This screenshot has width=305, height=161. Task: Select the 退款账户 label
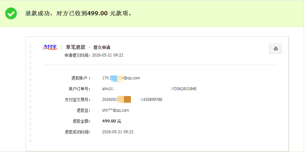tap(81, 78)
